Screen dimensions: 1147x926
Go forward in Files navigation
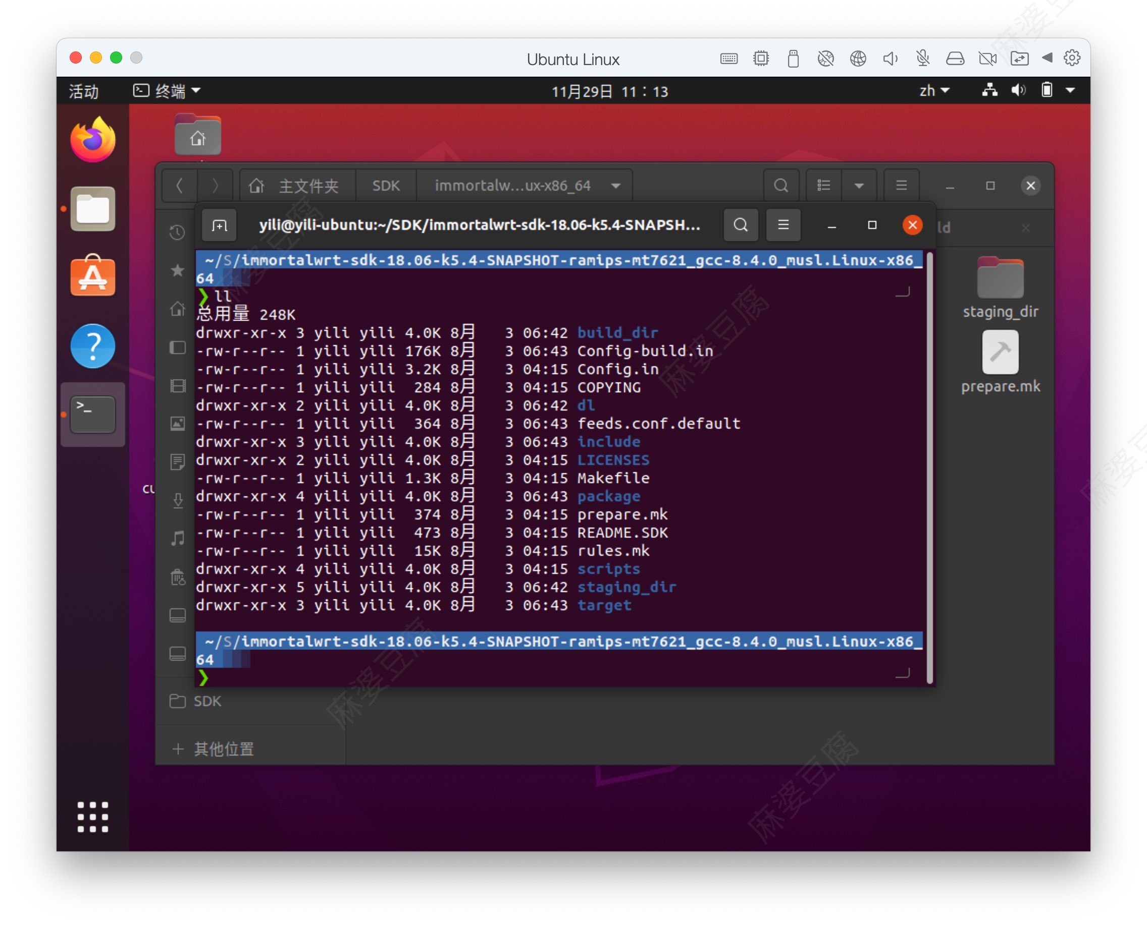(x=215, y=186)
